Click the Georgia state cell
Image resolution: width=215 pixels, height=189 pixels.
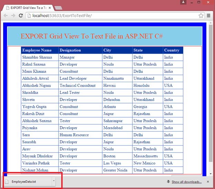coord(148,107)
